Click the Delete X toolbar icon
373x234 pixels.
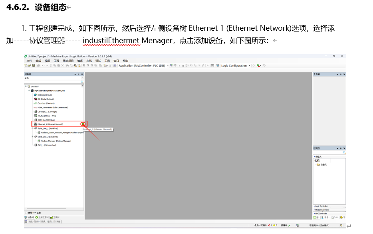[x=63, y=65]
